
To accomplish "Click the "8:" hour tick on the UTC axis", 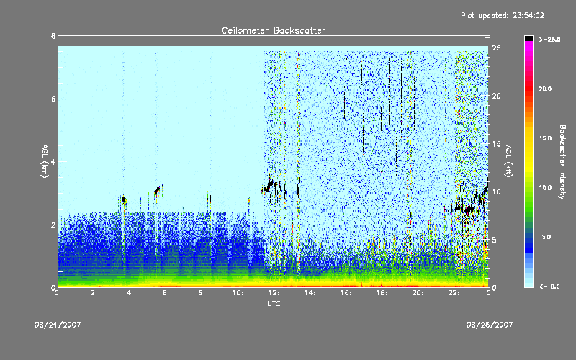I will pyautogui.click(x=202, y=293).
